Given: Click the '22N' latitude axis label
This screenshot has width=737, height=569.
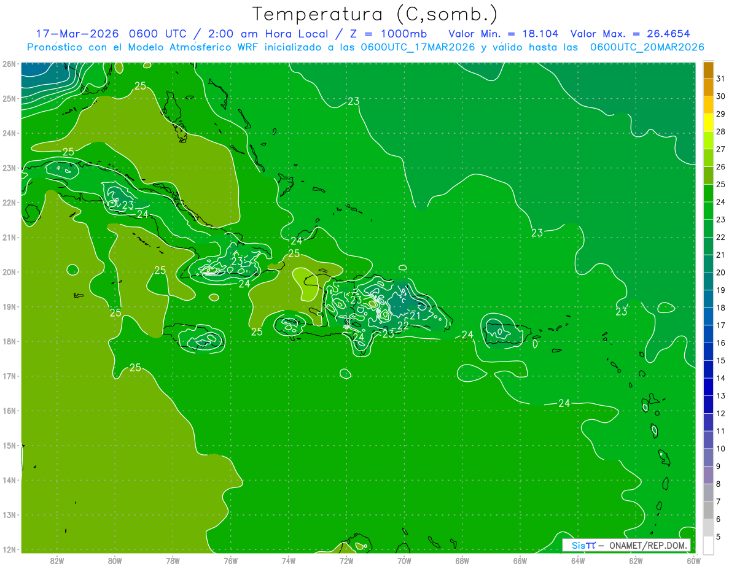Looking at the screenshot, I should (x=9, y=203).
